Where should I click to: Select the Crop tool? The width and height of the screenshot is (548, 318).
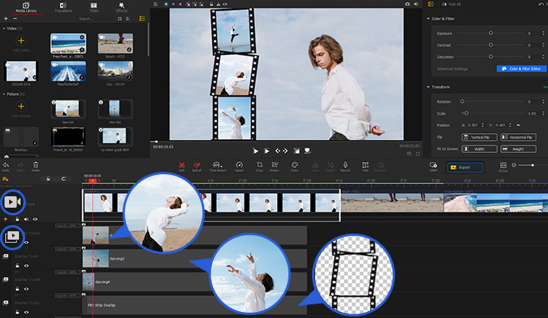click(x=259, y=165)
